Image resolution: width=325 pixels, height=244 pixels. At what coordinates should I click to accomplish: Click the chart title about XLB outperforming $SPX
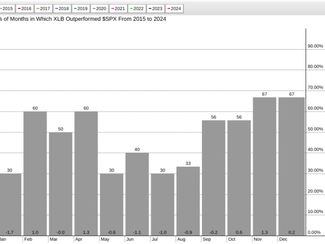click(x=83, y=19)
